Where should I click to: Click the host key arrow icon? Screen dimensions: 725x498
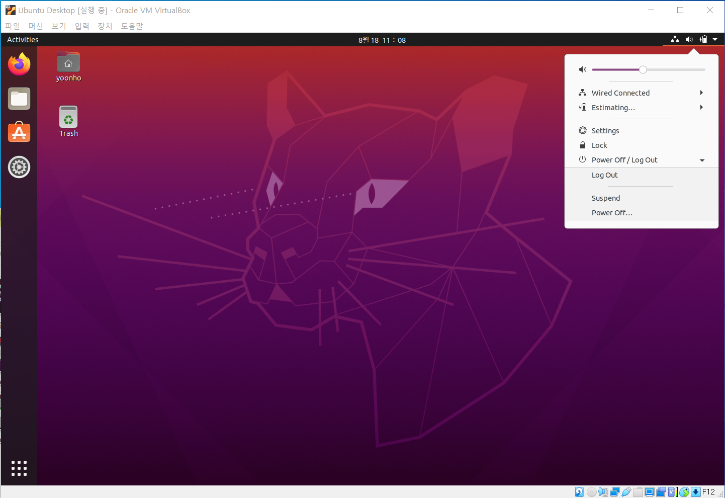coord(696,492)
